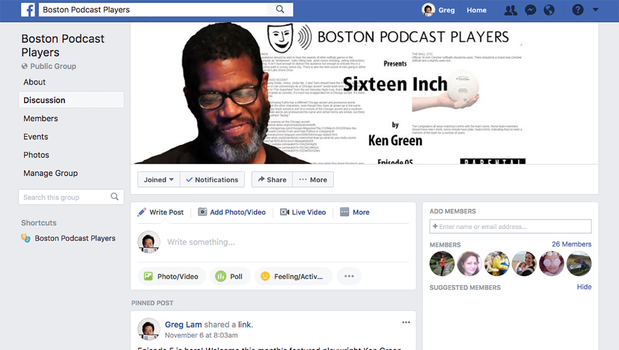This screenshot has width=619, height=350.
Task: Expand the account menu arrow
Action: [x=595, y=9]
